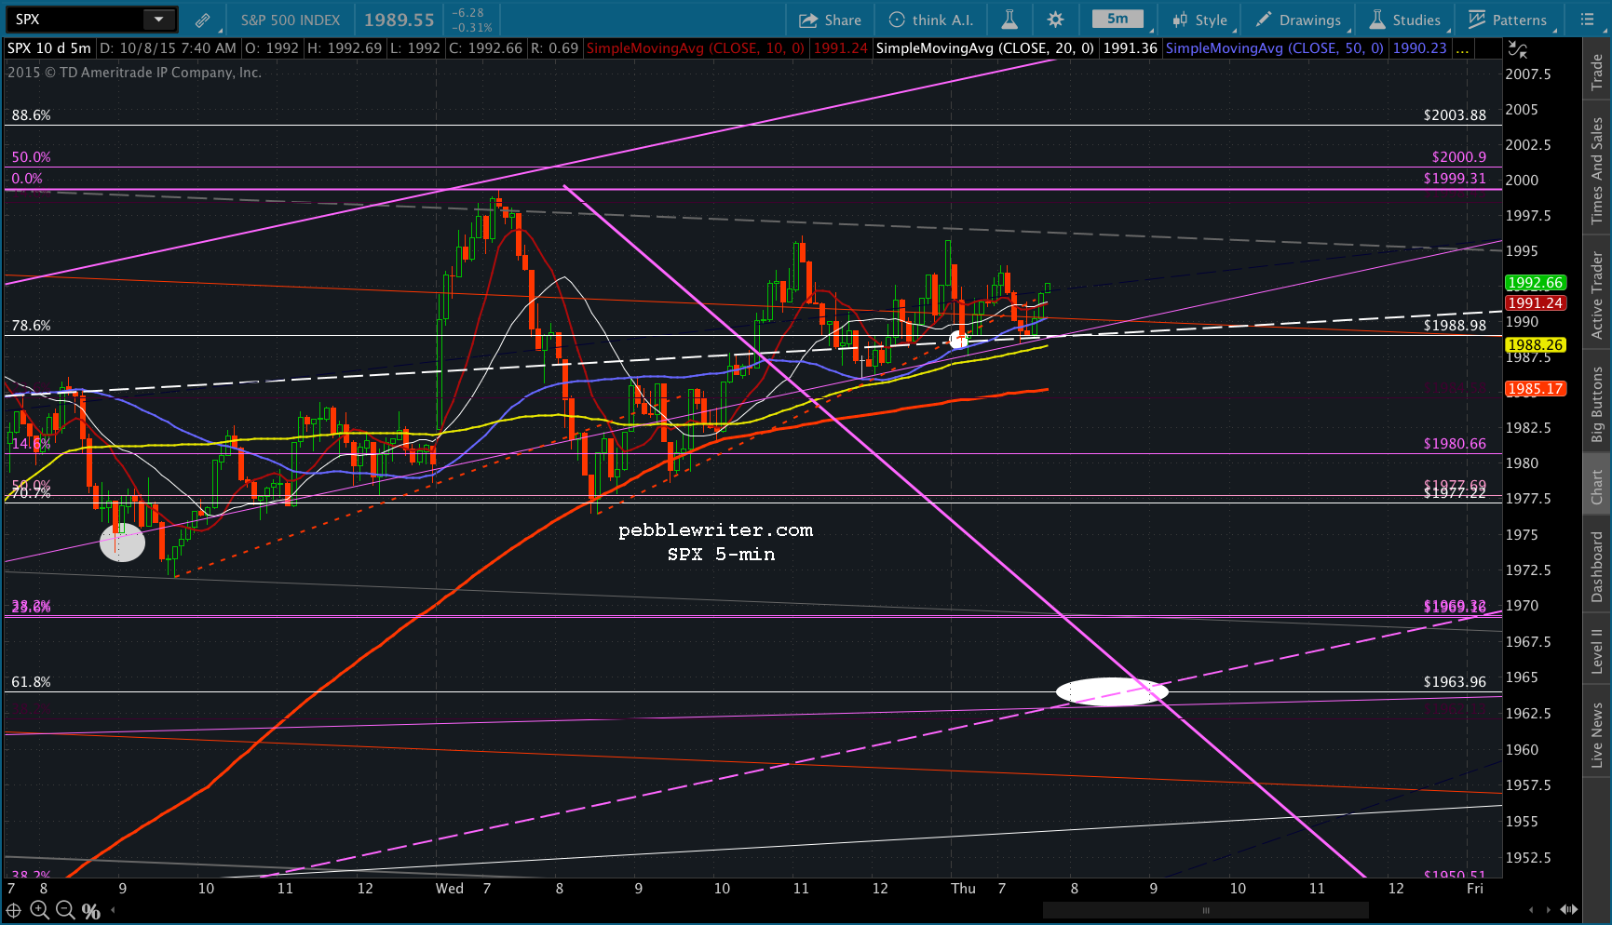This screenshot has width=1612, height=925.
Task: Open the list menu icon after Patterns
Action: tap(1588, 20)
